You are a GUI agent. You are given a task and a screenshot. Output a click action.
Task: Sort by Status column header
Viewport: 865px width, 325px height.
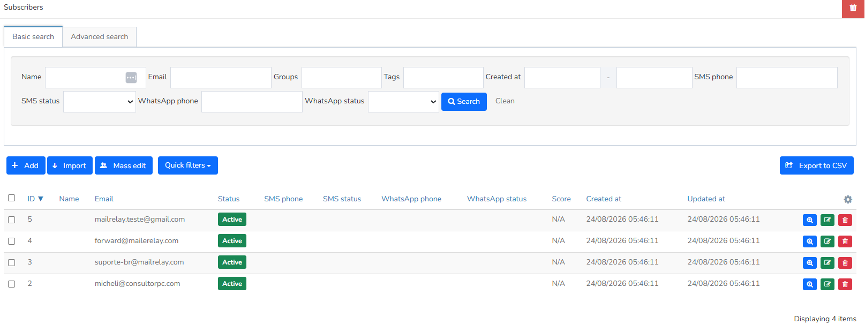click(229, 199)
